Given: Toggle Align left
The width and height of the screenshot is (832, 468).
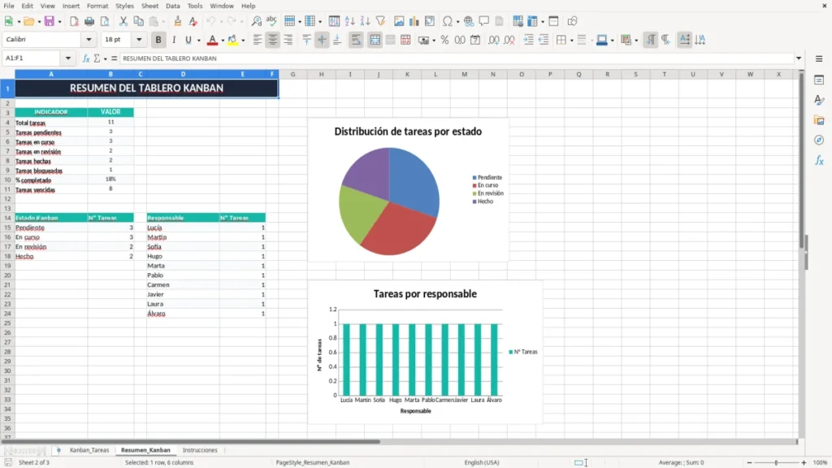Looking at the screenshot, I should pos(258,40).
